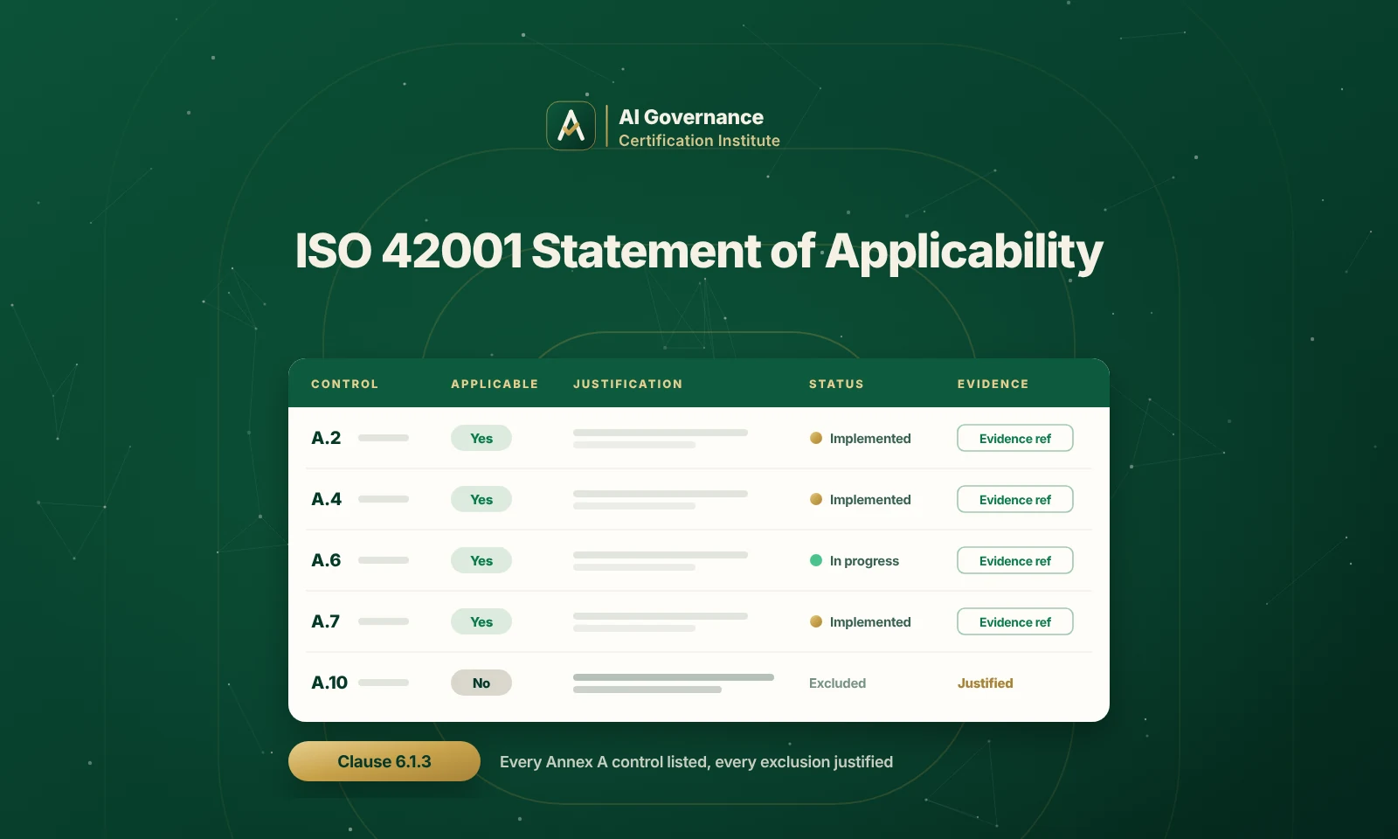Screen dimensions: 1398x839
Task: Click the Implemented status in row A.4
Action: [x=870, y=499]
